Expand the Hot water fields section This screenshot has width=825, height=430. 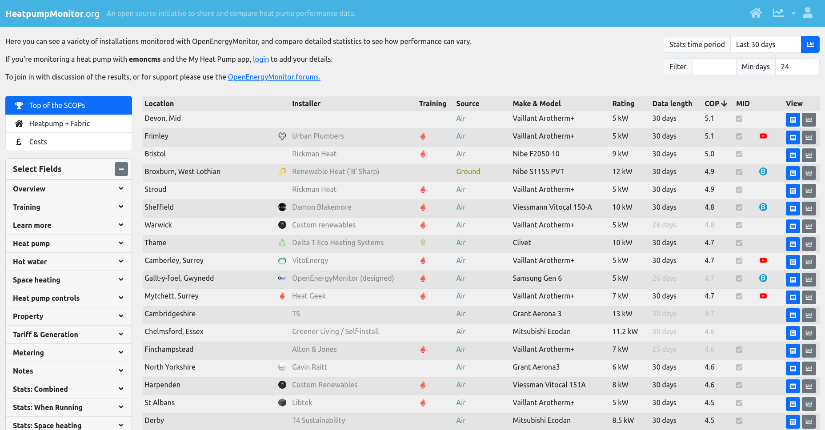coord(68,262)
